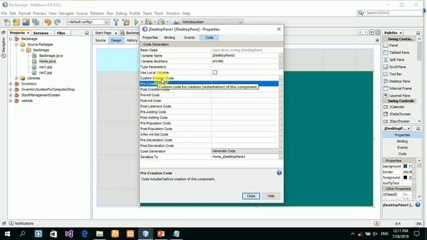Click the Debug Project toolbar icon
Screen dimensions: 427x240
tap(148, 22)
